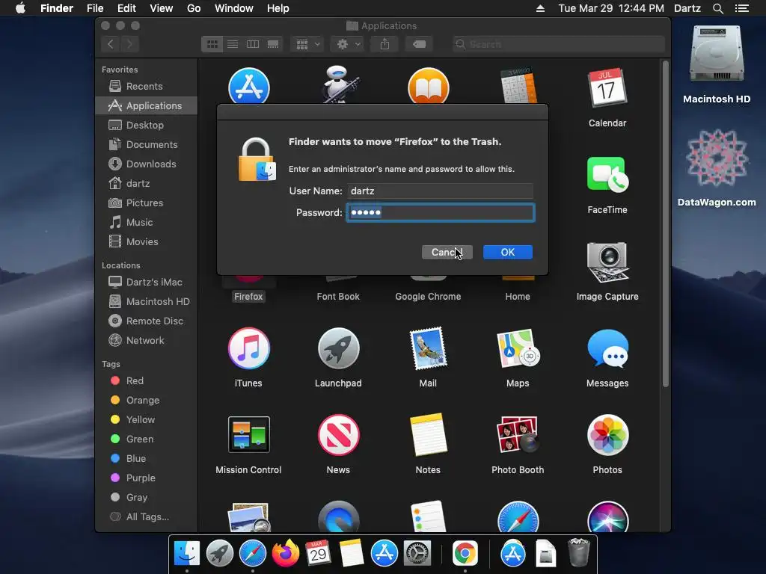This screenshot has width=766, height=574.
Task: Click the User Name field
Action: 440,191
